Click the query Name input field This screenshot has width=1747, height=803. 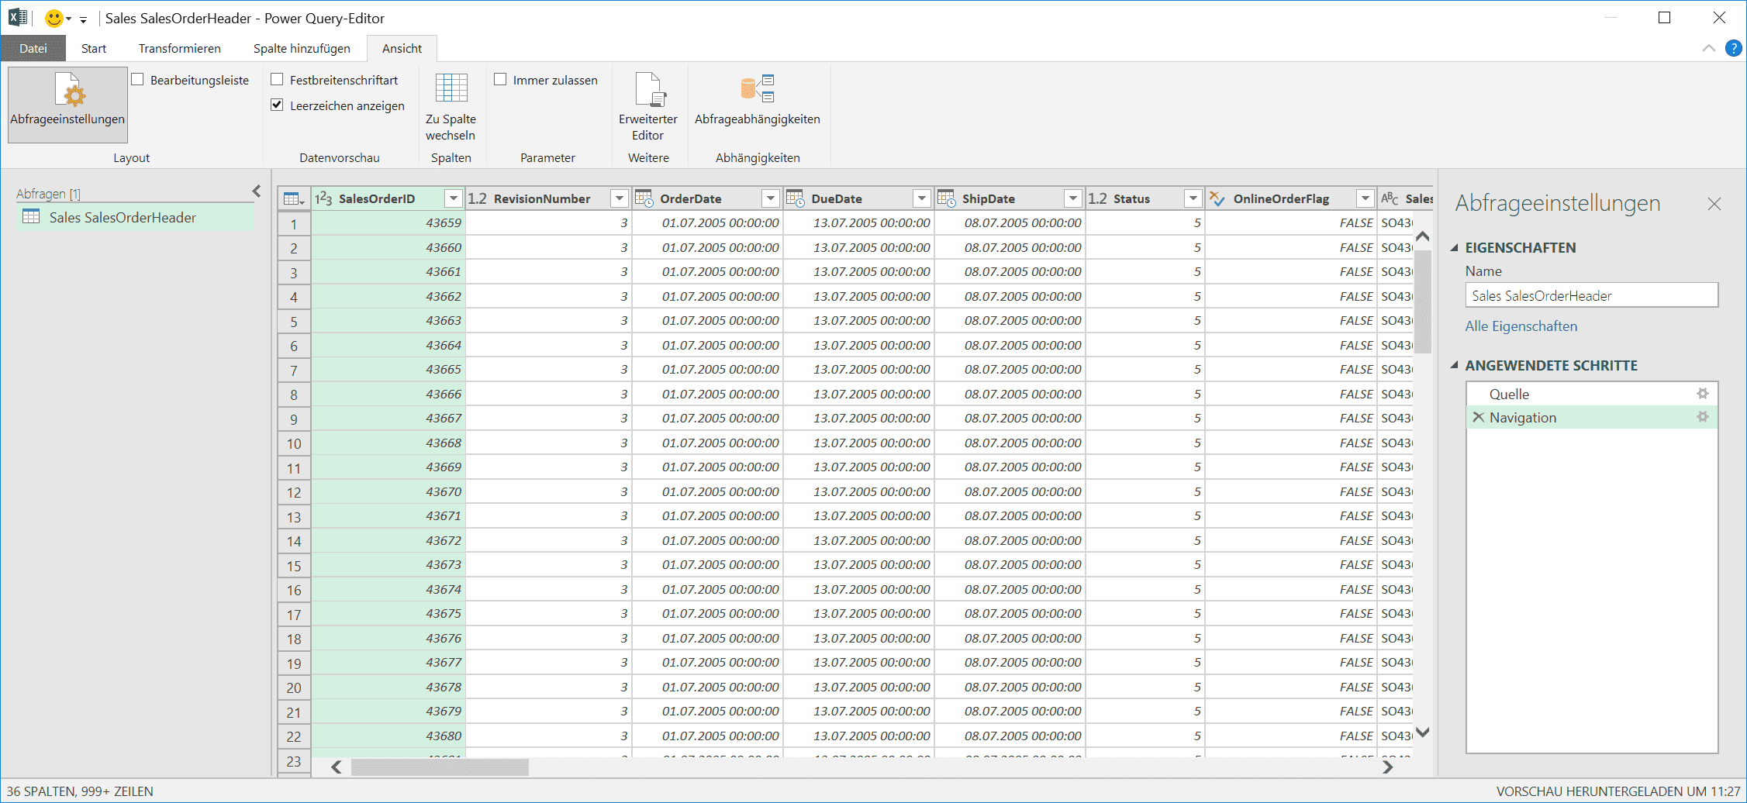[x=1591, y=295]
